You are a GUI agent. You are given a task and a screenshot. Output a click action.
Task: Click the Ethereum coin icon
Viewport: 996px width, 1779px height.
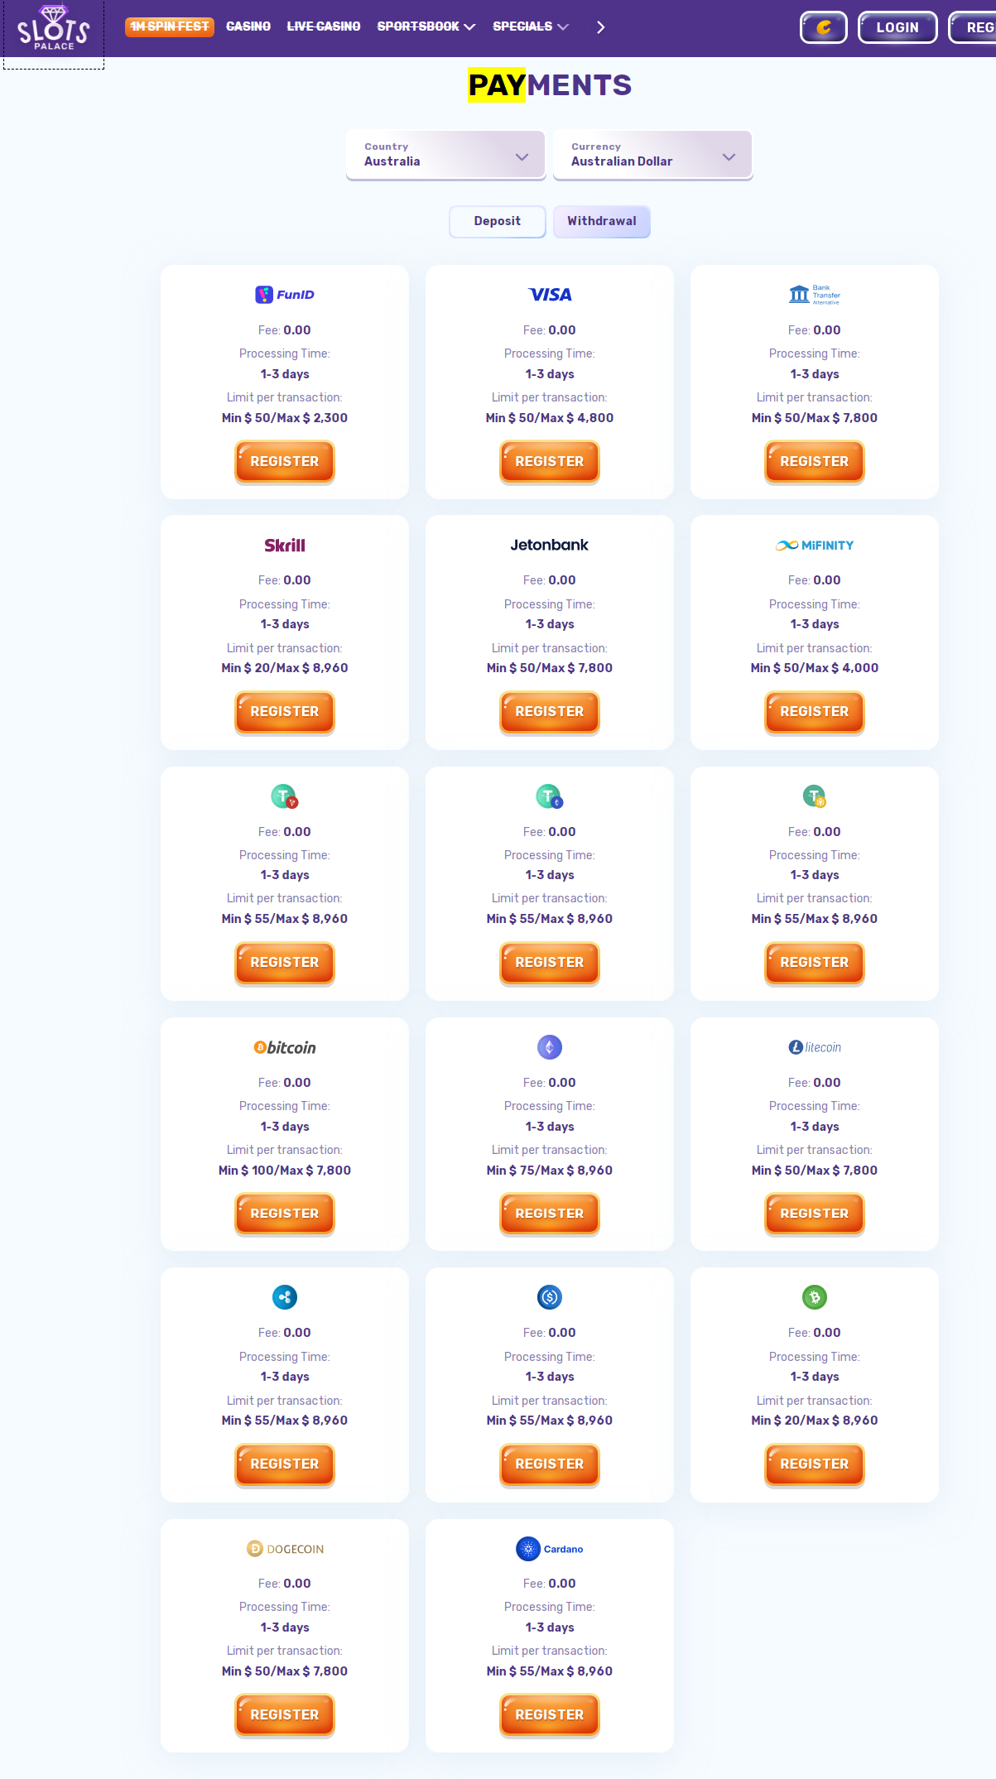(x=550, y=1047)
